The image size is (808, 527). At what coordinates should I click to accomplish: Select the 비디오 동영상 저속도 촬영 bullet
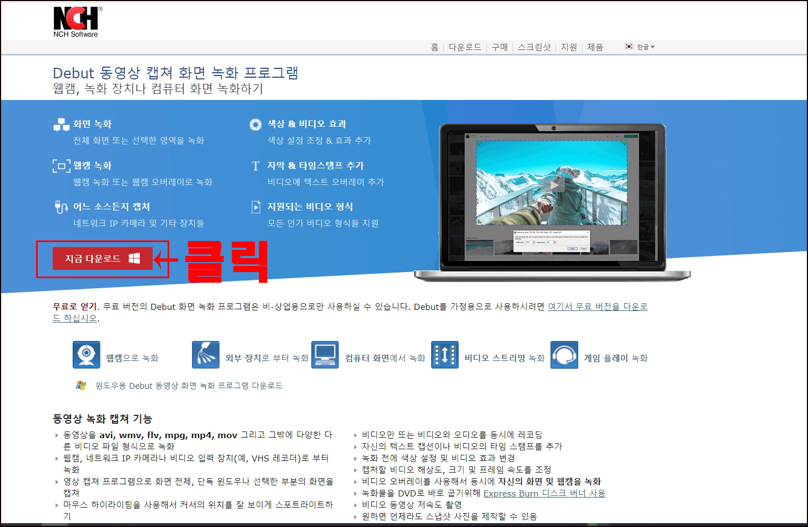412,505
